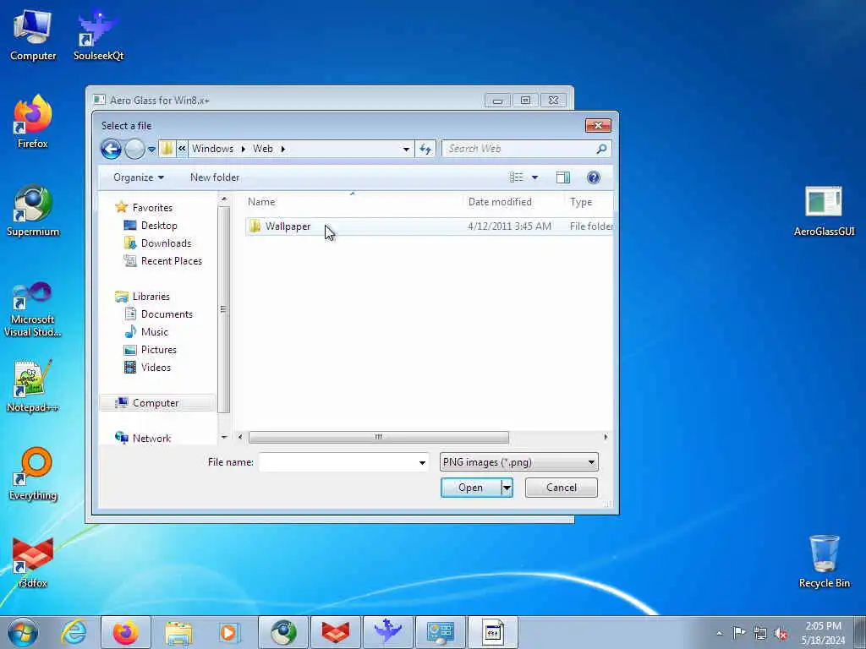
Task: Open the Firefox desktop shortcut
Action: (33, 122)
